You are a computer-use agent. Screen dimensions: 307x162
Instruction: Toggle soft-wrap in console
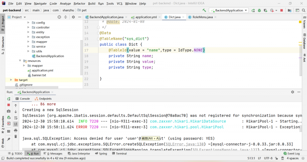pos(16,118)
